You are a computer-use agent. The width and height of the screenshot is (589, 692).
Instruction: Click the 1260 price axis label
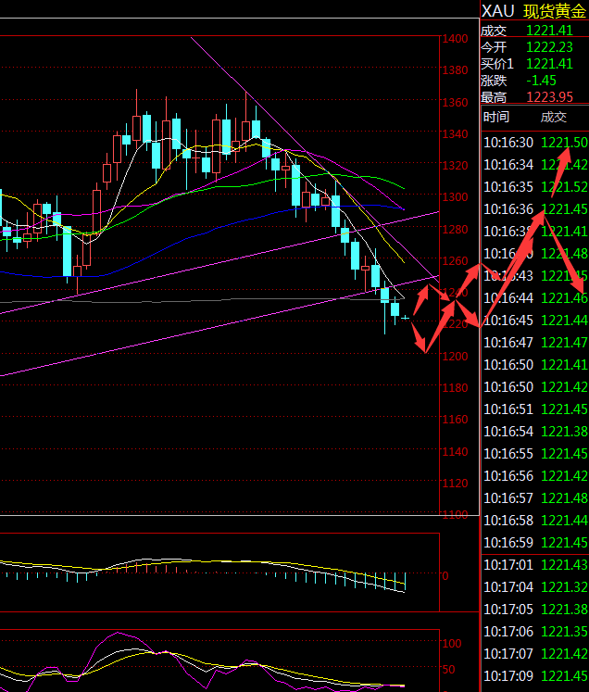click(455, 260)
